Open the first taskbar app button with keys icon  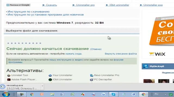click(x=21, y=94)
